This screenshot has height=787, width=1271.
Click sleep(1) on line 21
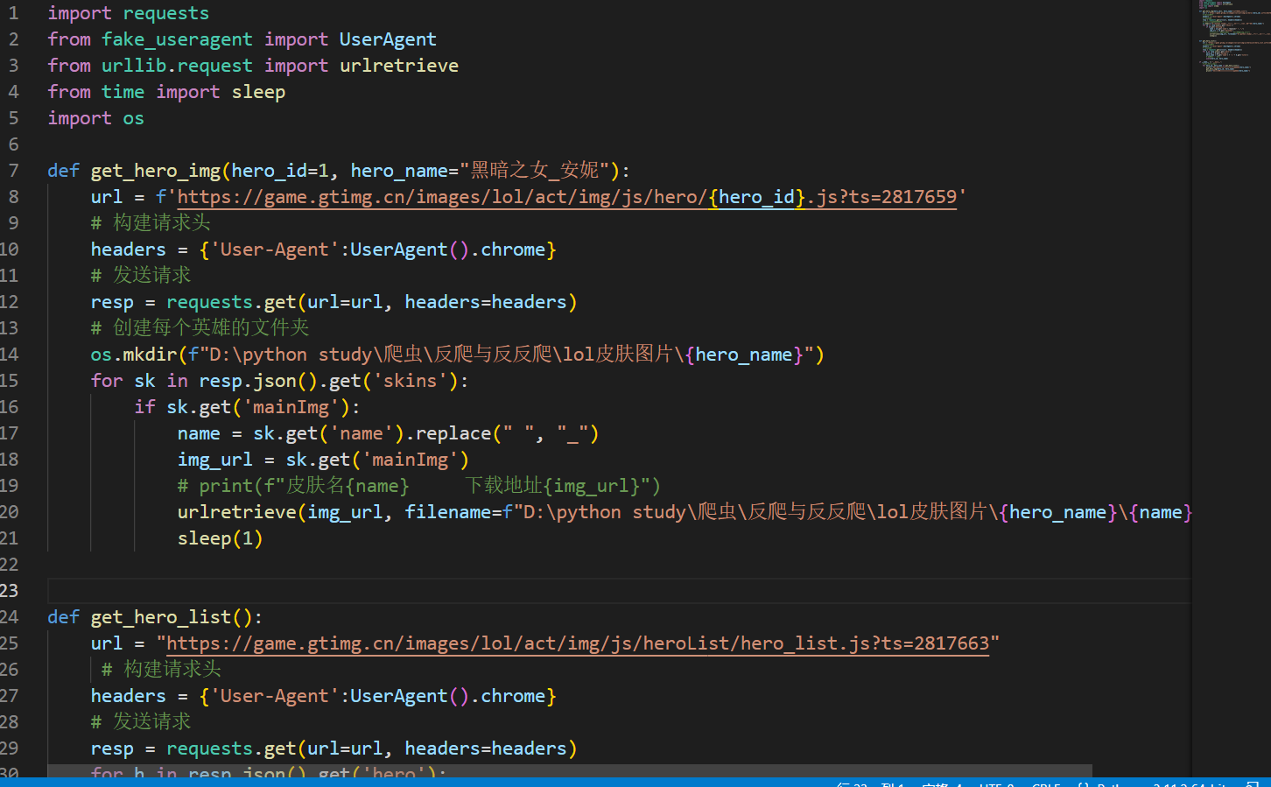point(221,538)
